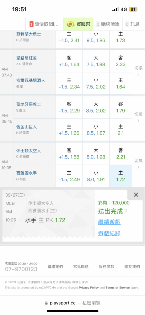Open the red notification badge tab
Image resolution: width=145 pixels, height=315 pixels.
tap(44, 24)
